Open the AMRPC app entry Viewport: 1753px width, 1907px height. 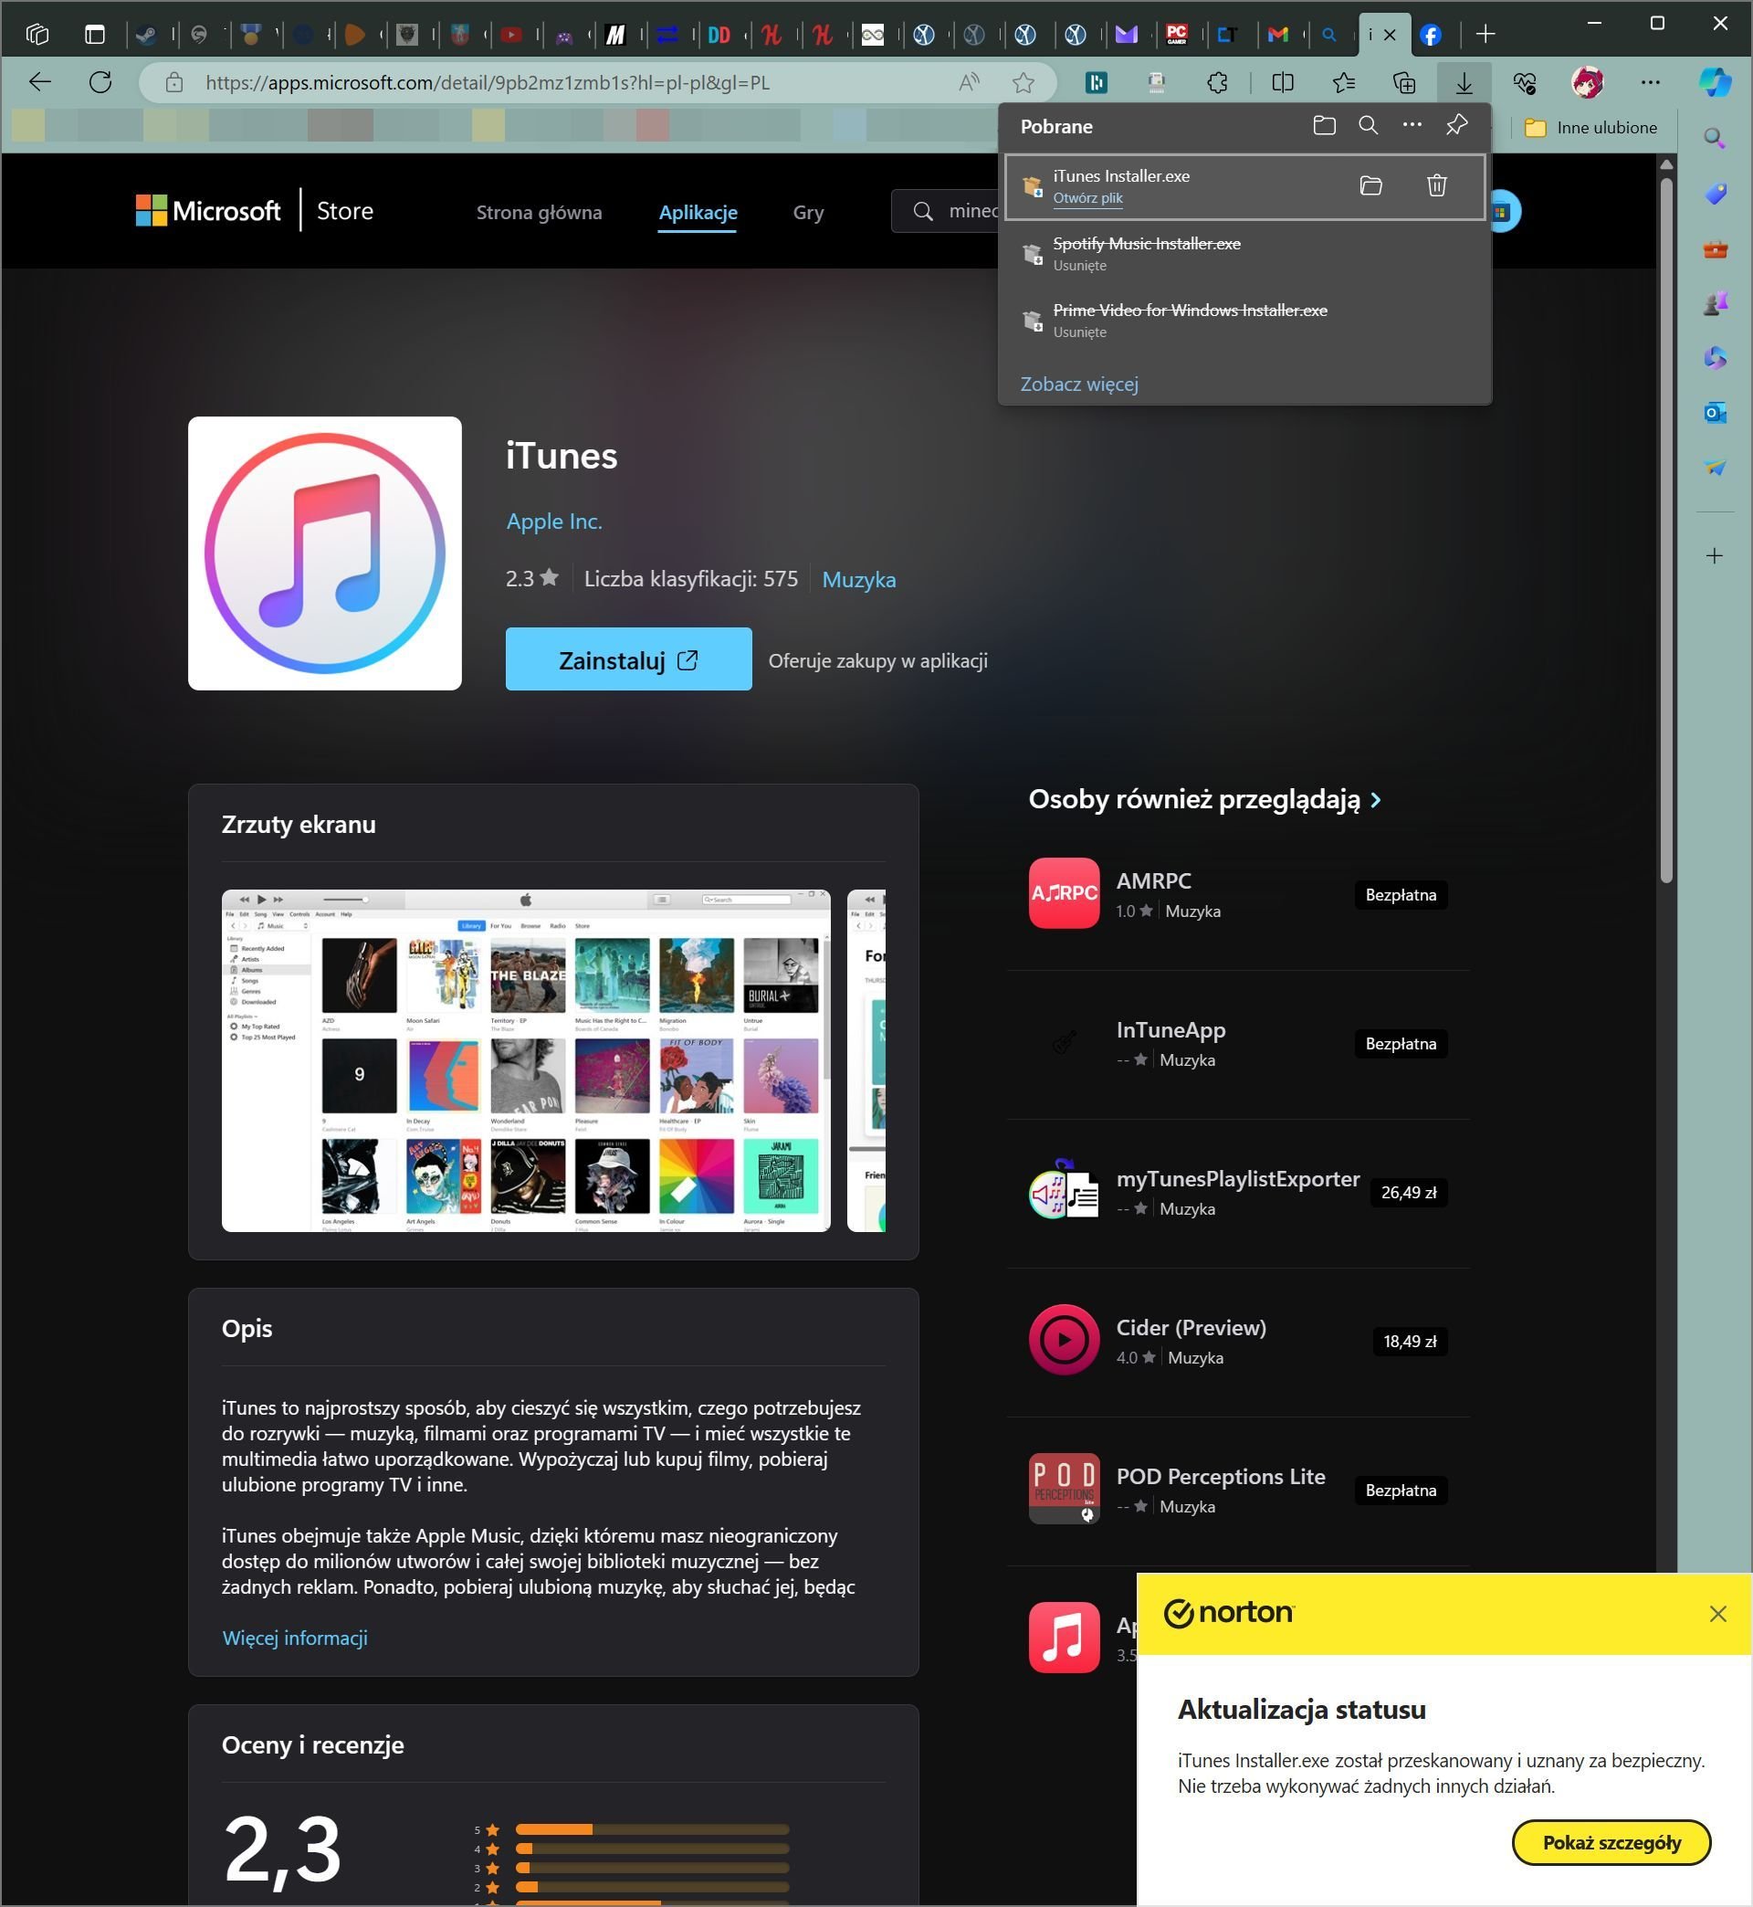pyautogui.click(x=1238, y=894)
